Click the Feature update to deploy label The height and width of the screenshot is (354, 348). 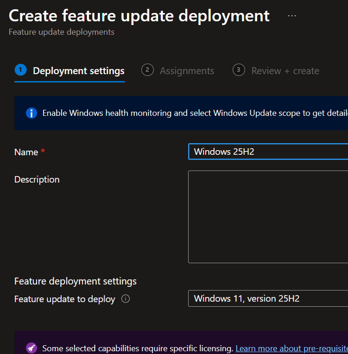click(x=65, y=299)
